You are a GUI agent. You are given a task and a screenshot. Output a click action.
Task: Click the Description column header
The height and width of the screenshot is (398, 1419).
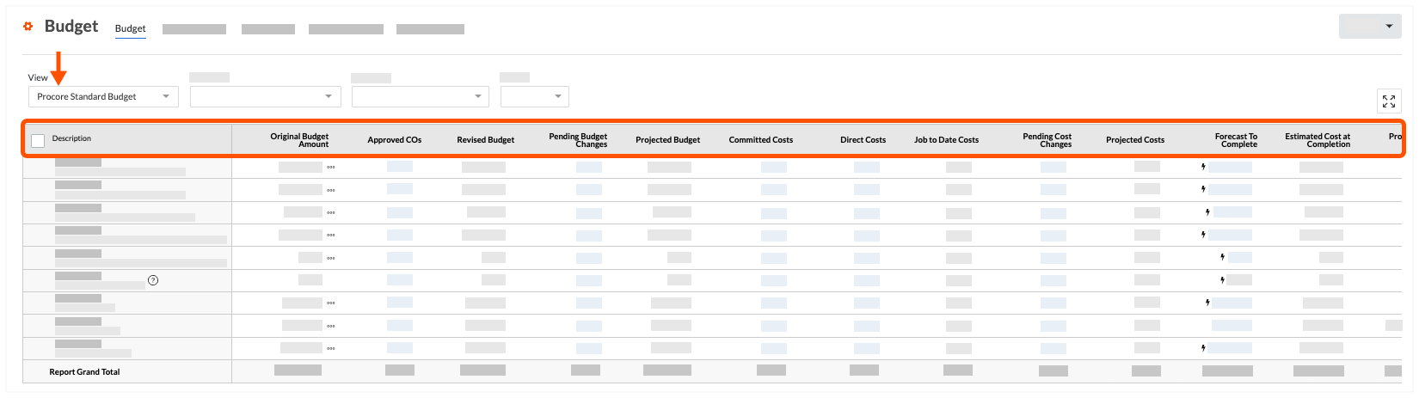click(x=71, y=138)
